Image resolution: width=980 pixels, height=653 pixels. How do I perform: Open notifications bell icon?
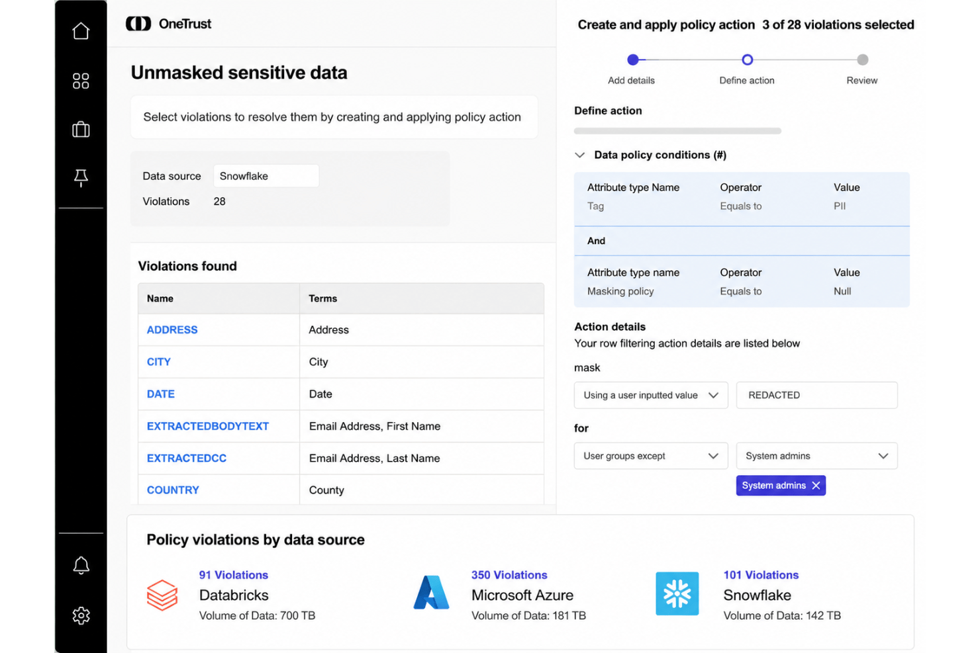81,566
